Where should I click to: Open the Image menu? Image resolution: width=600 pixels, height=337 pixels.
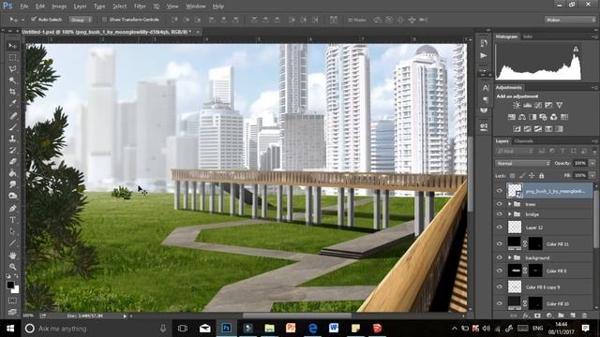[x=59, y=7]
